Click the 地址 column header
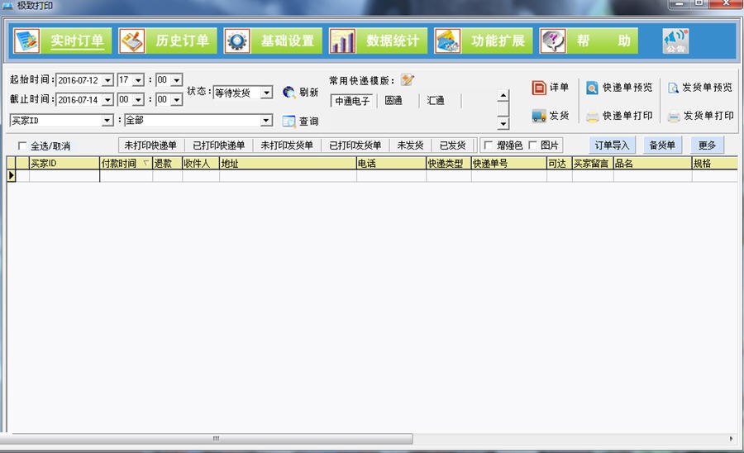Screen dimensions: 744x453 pyautogui.click(x=288, y=163)
